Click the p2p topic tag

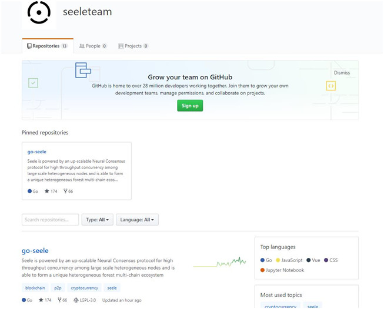click(58, 288)
